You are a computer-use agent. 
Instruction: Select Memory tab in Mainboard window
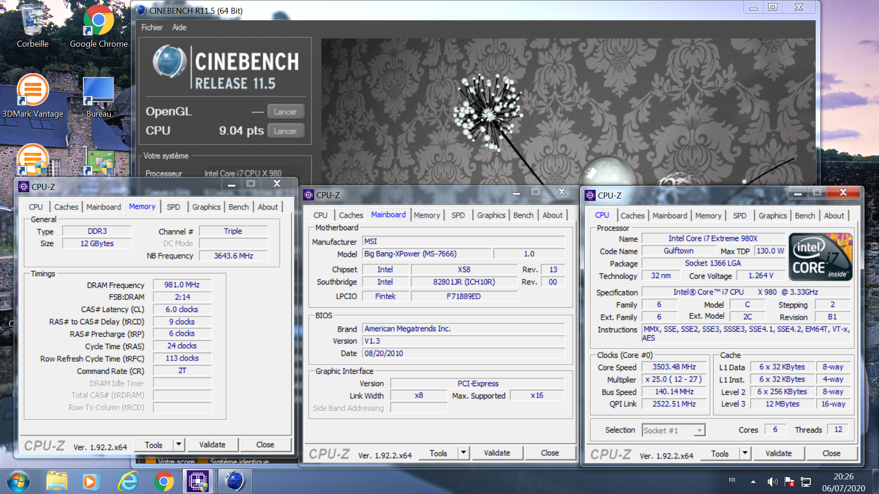point(427,215)
